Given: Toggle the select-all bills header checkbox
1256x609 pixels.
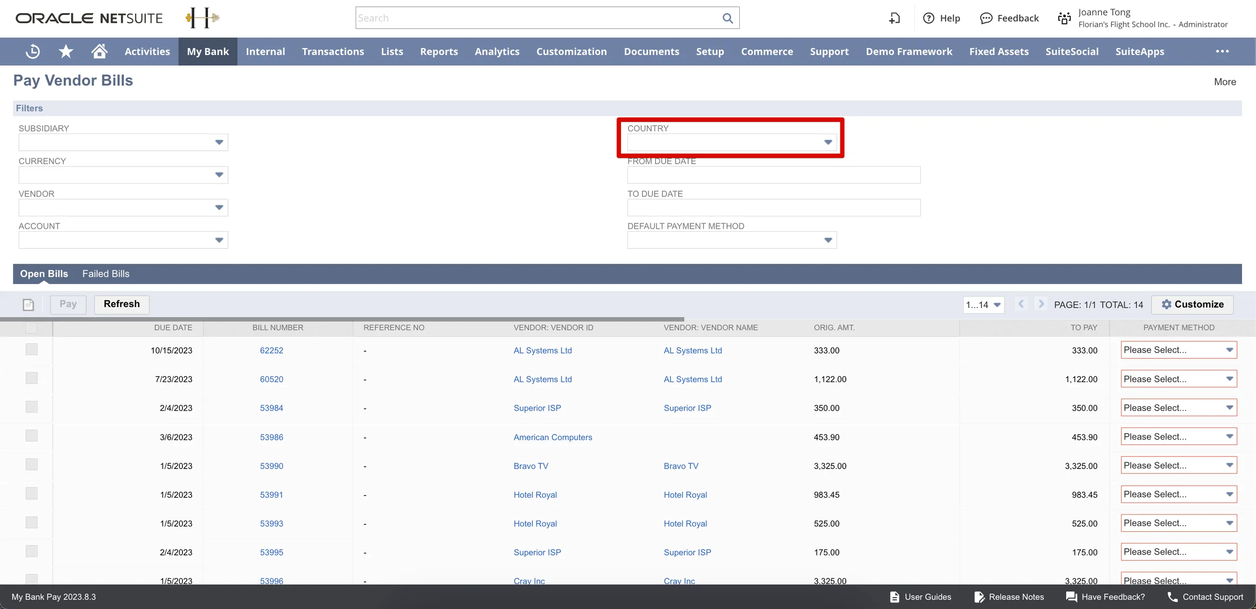Looking at the screenshot, I should pyautogui.click(x=31, y=328).
